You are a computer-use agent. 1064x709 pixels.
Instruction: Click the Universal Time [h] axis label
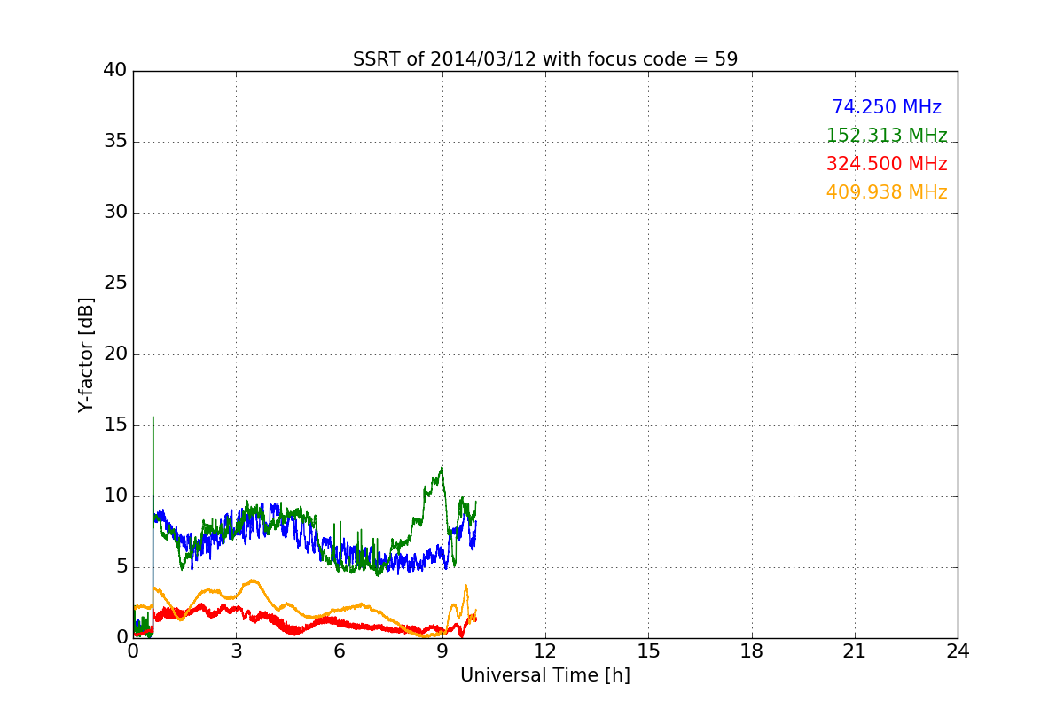click(545, 675)
